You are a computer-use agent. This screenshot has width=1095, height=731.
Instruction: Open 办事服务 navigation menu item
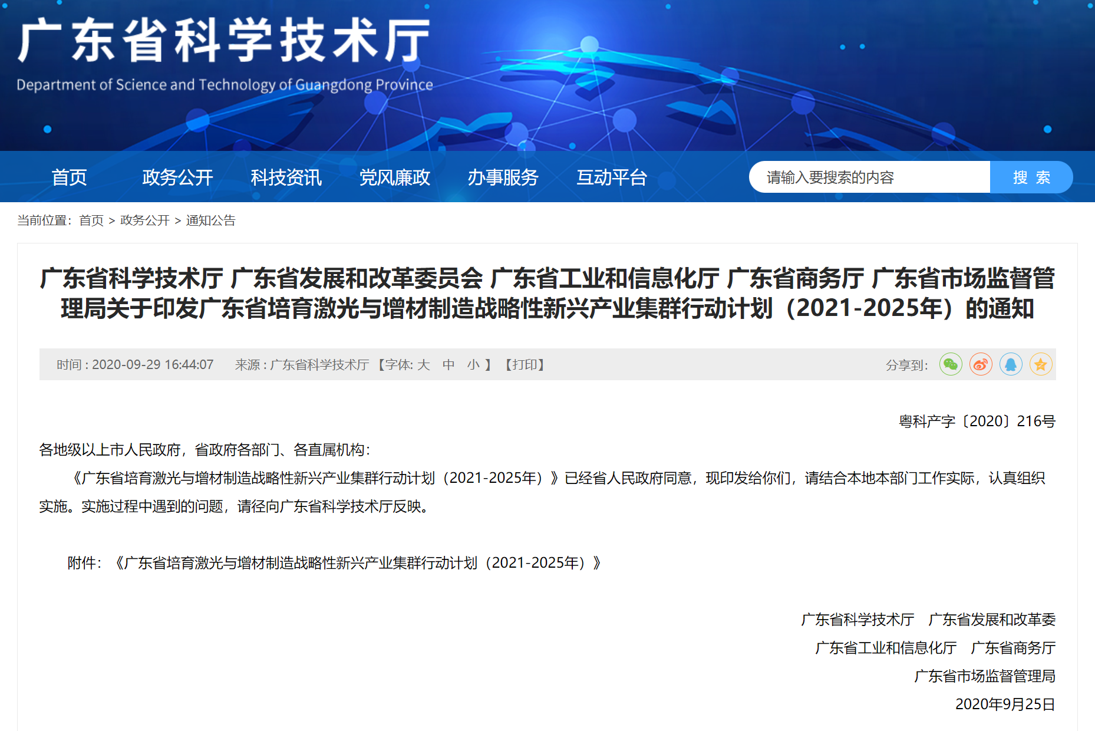tap(503, 177)
